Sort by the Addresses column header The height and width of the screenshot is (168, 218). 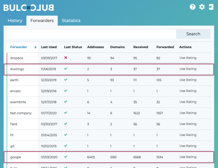coord(95,47)
